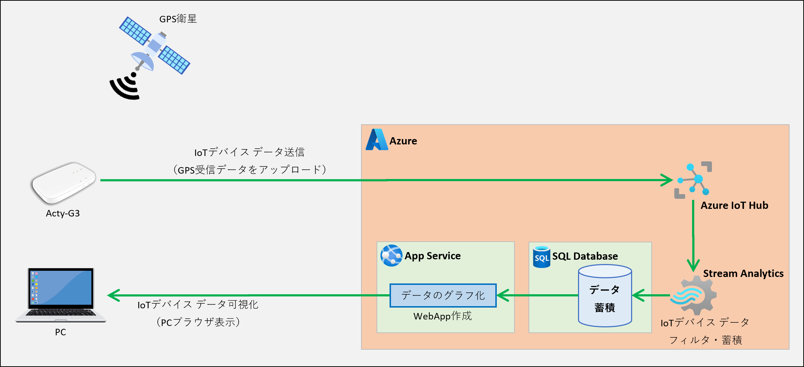This screenshot has height=367, width=804.
Task: Click IoTデバイス データ caption below Stream Analytics
Action: (x=705, y=322)
